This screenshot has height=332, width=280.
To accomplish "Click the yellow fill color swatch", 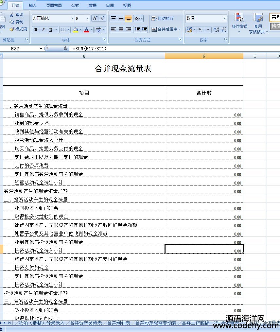I will click(x=76, y=30).
